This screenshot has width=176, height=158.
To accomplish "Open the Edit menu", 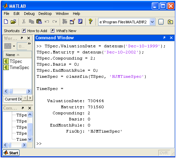I will click(17, 14).
